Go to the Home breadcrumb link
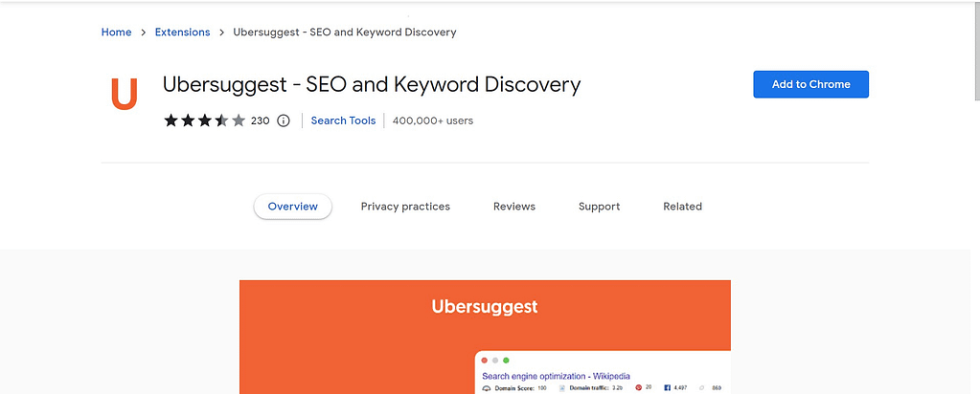 click(116, 32)
